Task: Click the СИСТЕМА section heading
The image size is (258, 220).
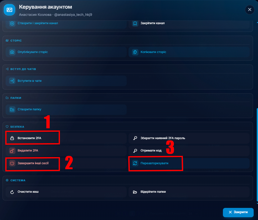Action: point(18,180)
